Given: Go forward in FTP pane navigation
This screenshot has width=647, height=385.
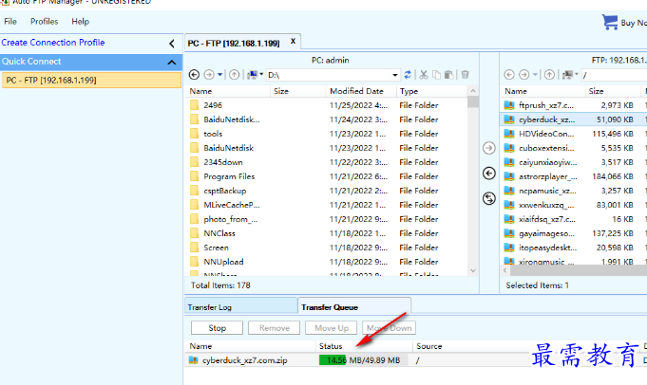Looking at the screenshot, I should 524,75.
